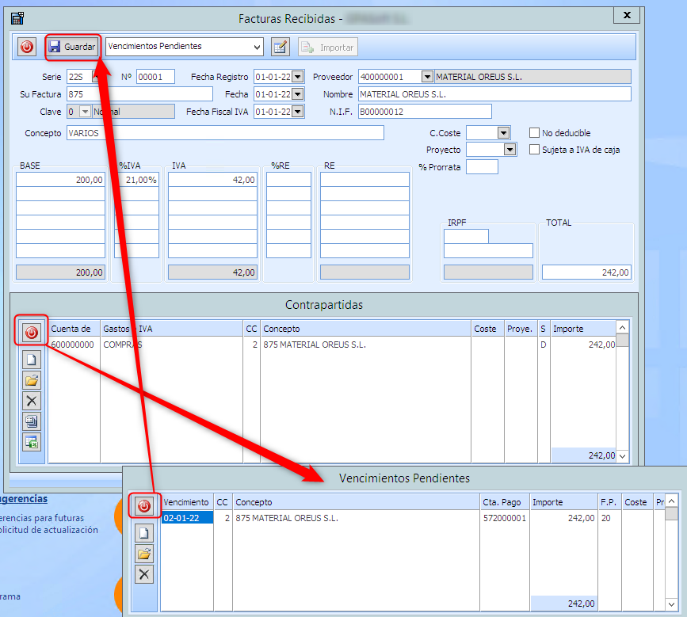Click the new document icon in Contrapartidas
687x617 pixels.
click(32, 359)
